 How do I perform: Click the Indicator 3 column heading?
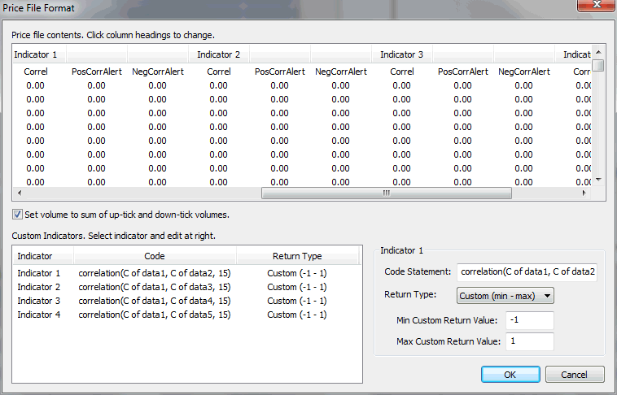[x=402, y=54]
